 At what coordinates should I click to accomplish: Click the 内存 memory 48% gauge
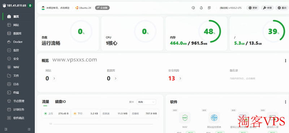click(210, 31)
